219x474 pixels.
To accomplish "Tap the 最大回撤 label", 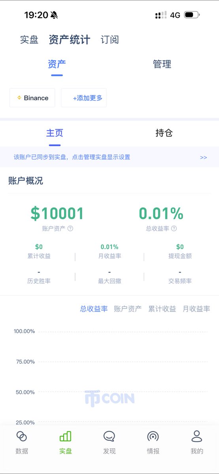I will coord(109,281).
